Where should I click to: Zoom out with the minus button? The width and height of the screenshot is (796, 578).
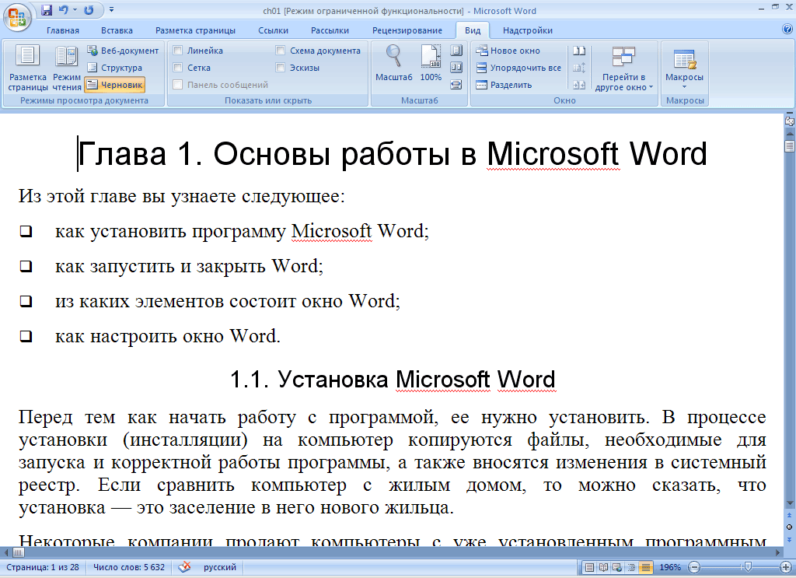pos(694,567)
